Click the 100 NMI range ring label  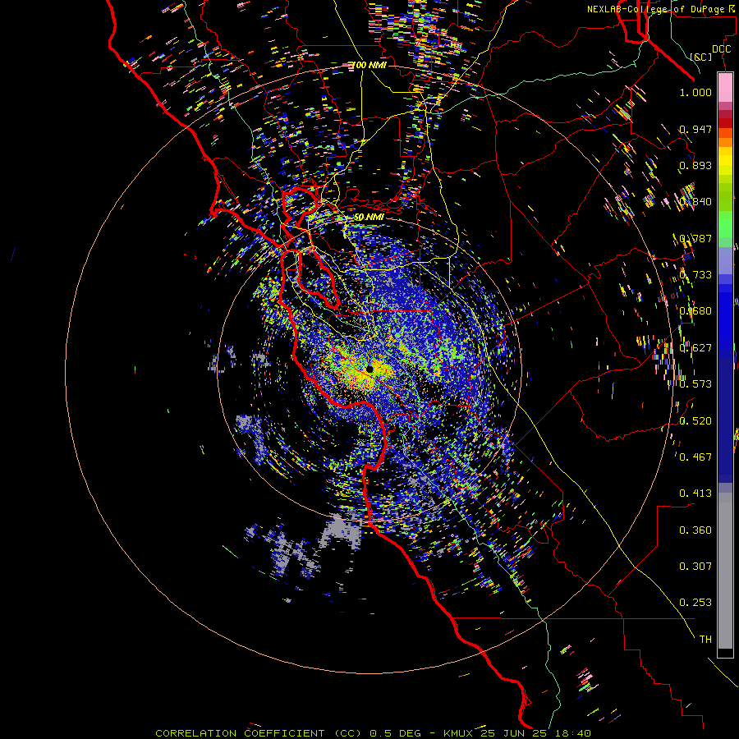pyautogui.click(x=369, y=65)
